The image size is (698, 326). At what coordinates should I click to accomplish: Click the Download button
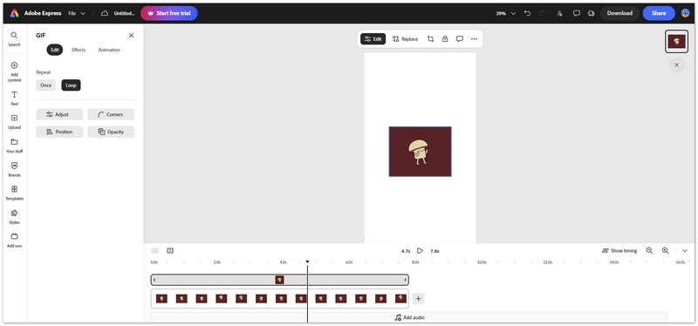[619, 13]
